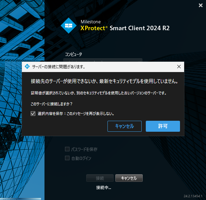Click the connection progress bar at bottom-left
This screenshot has height=200, width=206.
[21, 199]
